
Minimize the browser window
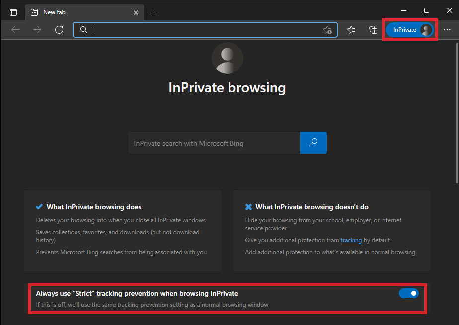(404, 10)
